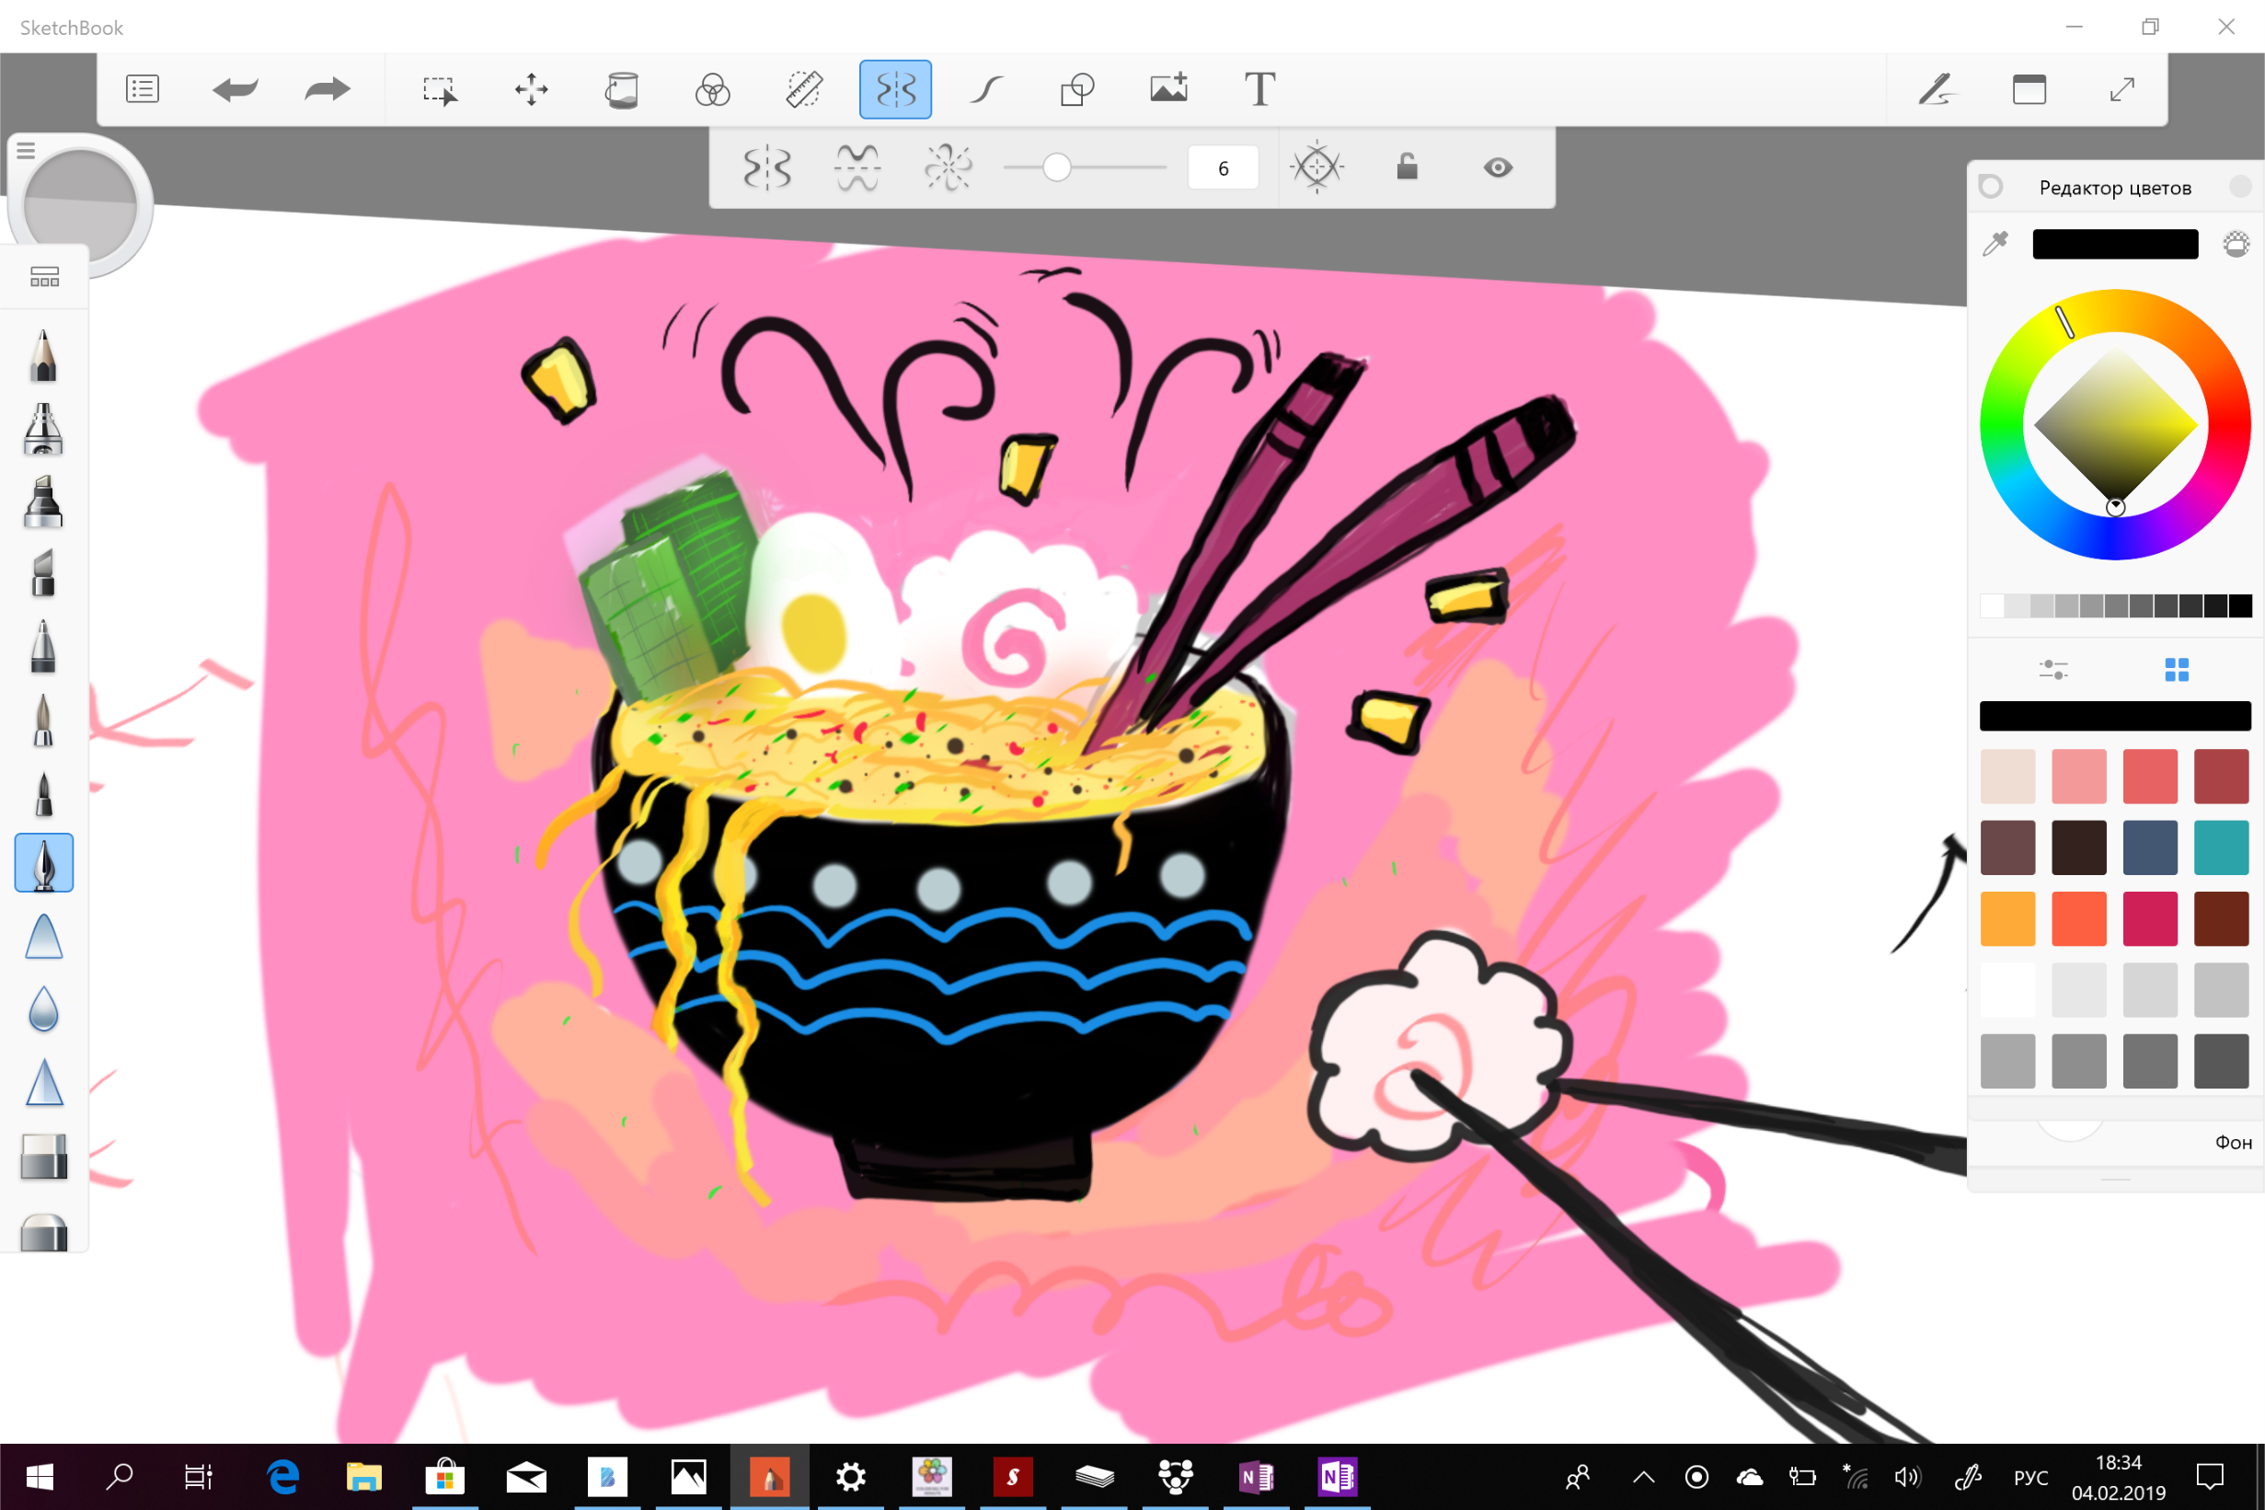Select the Sharpen triangle brush

[43, 1082]
